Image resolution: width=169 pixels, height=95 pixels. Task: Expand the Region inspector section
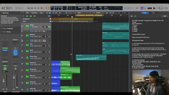tap(1, 28)
